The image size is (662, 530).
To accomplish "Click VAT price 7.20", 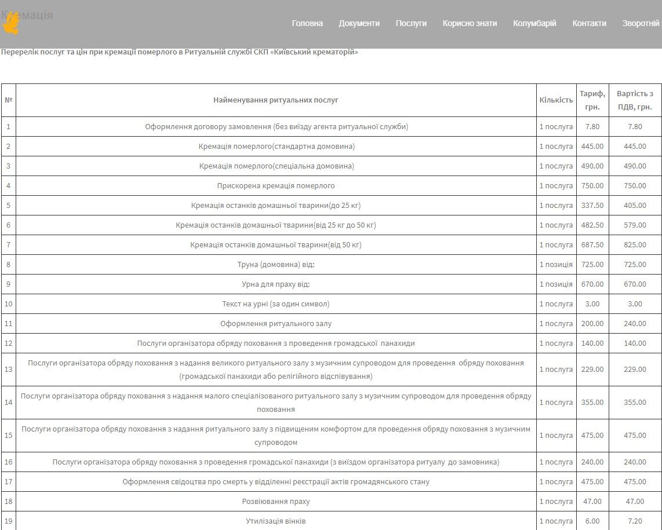I will coord(635,521).
